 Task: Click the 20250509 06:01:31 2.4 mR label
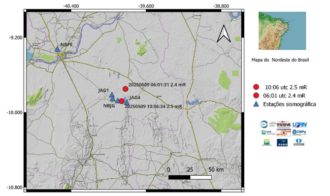(157, 85)
